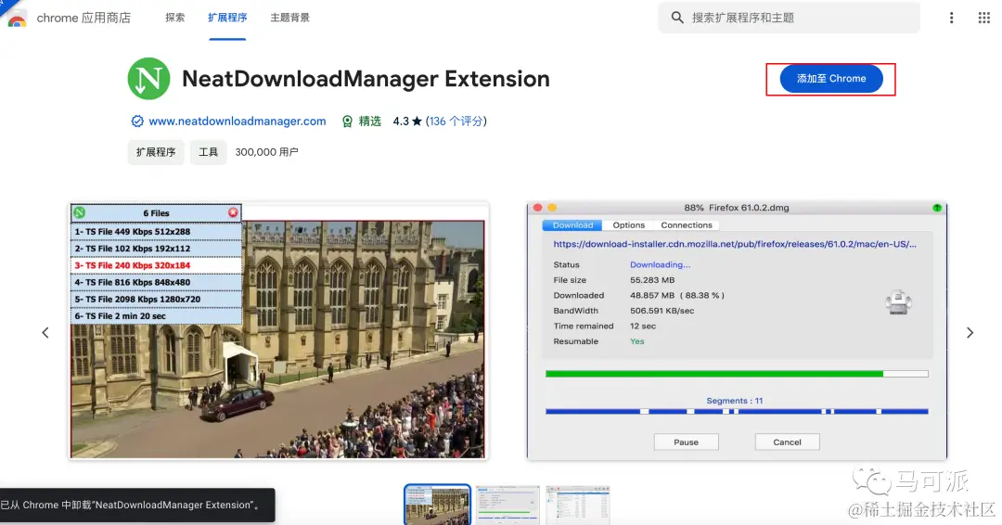Screen dimensions: 1002x525
Task: Open the Google apps grid
Action: [x=984, y=18]
